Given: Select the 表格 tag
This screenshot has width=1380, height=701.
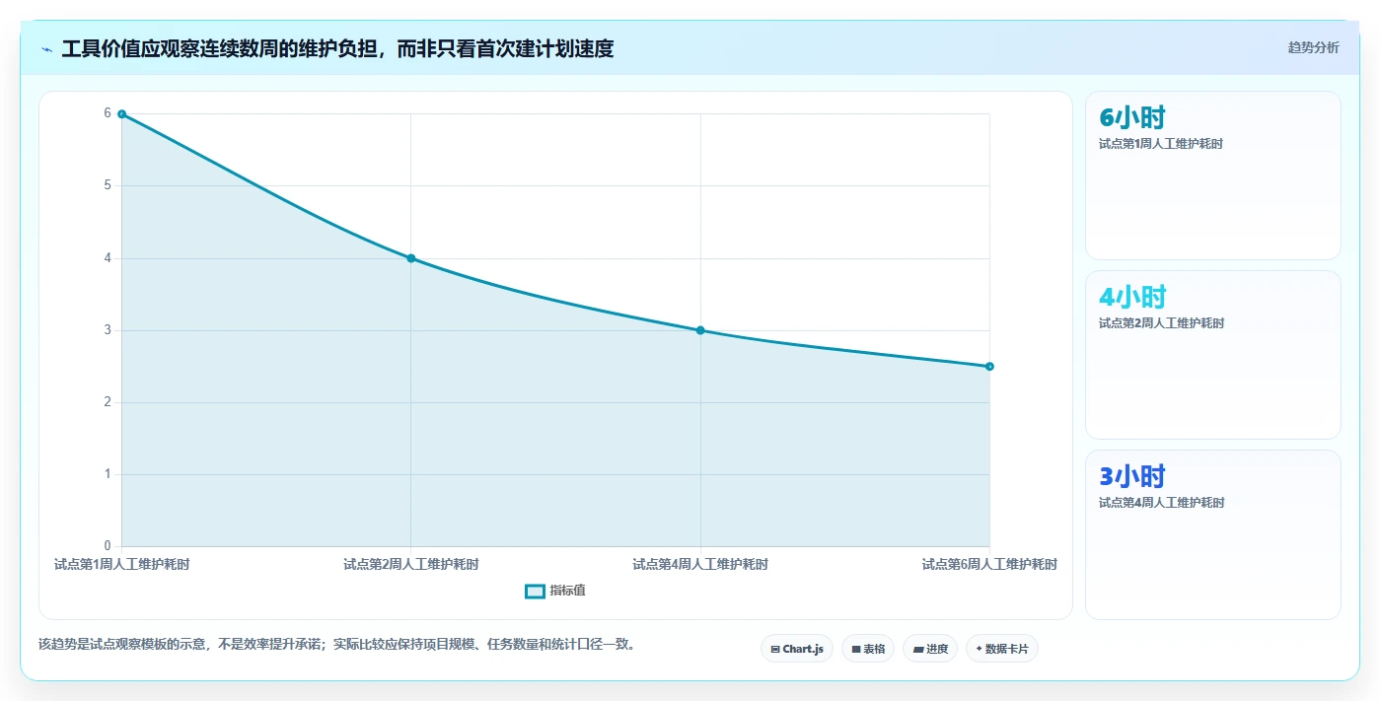Looking at the screenshot, I should tap(868, 649).
